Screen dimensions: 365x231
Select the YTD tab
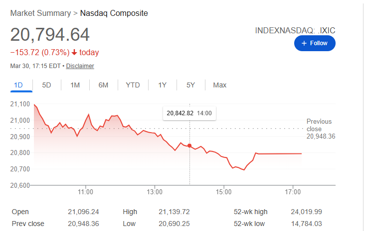(x=133, y=85)
